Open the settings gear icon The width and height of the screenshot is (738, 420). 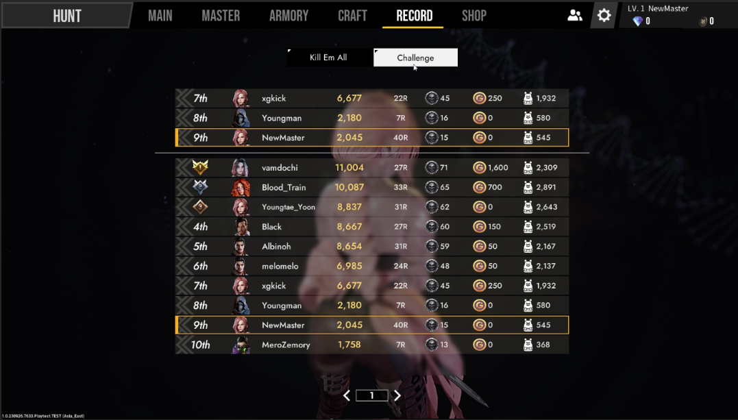click(604, 16)
